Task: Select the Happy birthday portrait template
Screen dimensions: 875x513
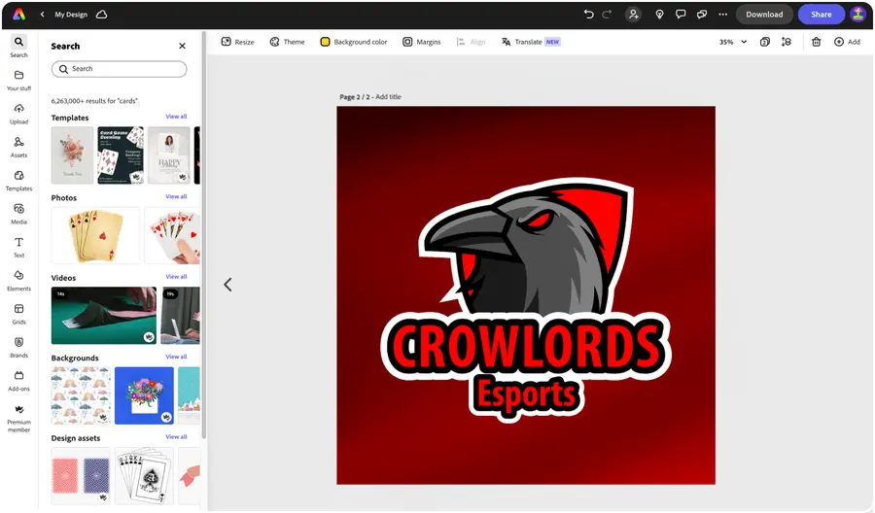Action: [169, 155]
